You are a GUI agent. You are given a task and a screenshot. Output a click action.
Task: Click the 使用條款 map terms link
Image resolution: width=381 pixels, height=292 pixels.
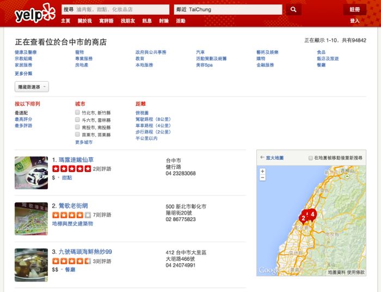tap(356, 272)
